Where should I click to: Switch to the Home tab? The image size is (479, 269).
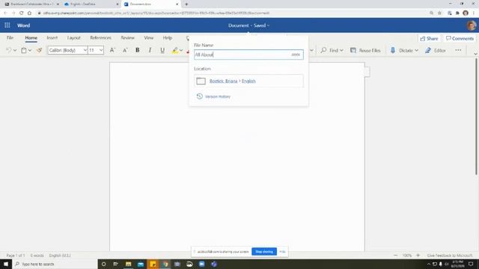[x=31, y=38]
